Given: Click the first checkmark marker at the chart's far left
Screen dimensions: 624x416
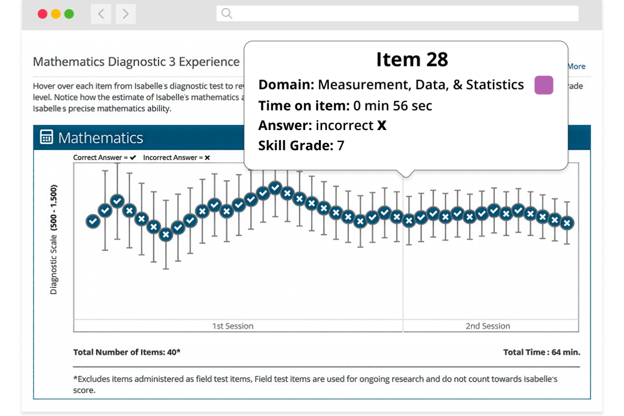Looking at the screenshot, I should tap(92, 221).
